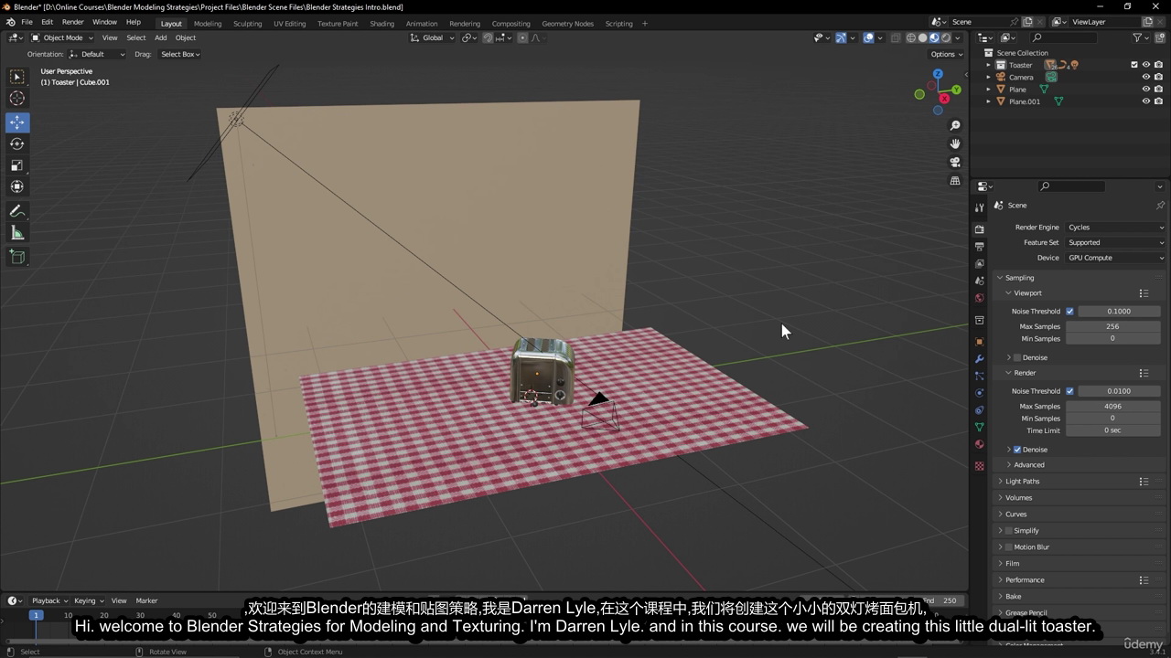Click the Render Max Samples field

tap(1112, 407)
